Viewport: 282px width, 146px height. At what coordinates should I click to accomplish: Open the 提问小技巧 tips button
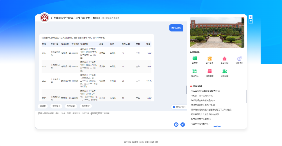pos(179,107)
